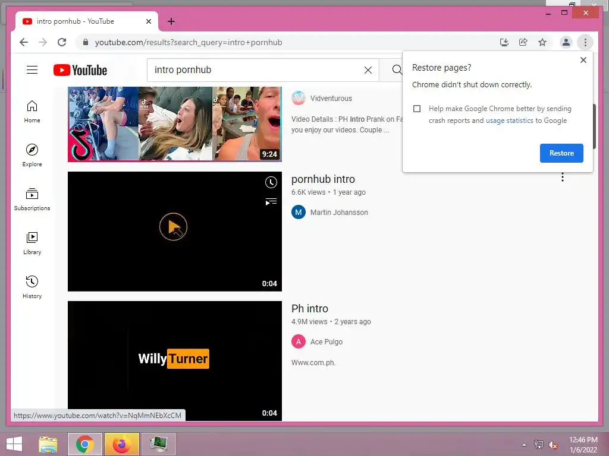Click the address bar URL text
The height and width of the screenshot is (456, 609).
coord(189,42)
